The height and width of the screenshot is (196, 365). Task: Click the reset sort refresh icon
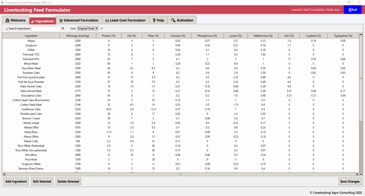pos(102,28)
